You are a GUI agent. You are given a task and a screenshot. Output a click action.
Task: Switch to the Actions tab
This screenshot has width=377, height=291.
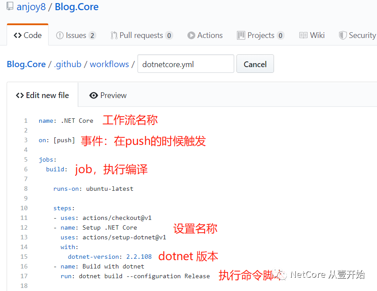(205, 35)
